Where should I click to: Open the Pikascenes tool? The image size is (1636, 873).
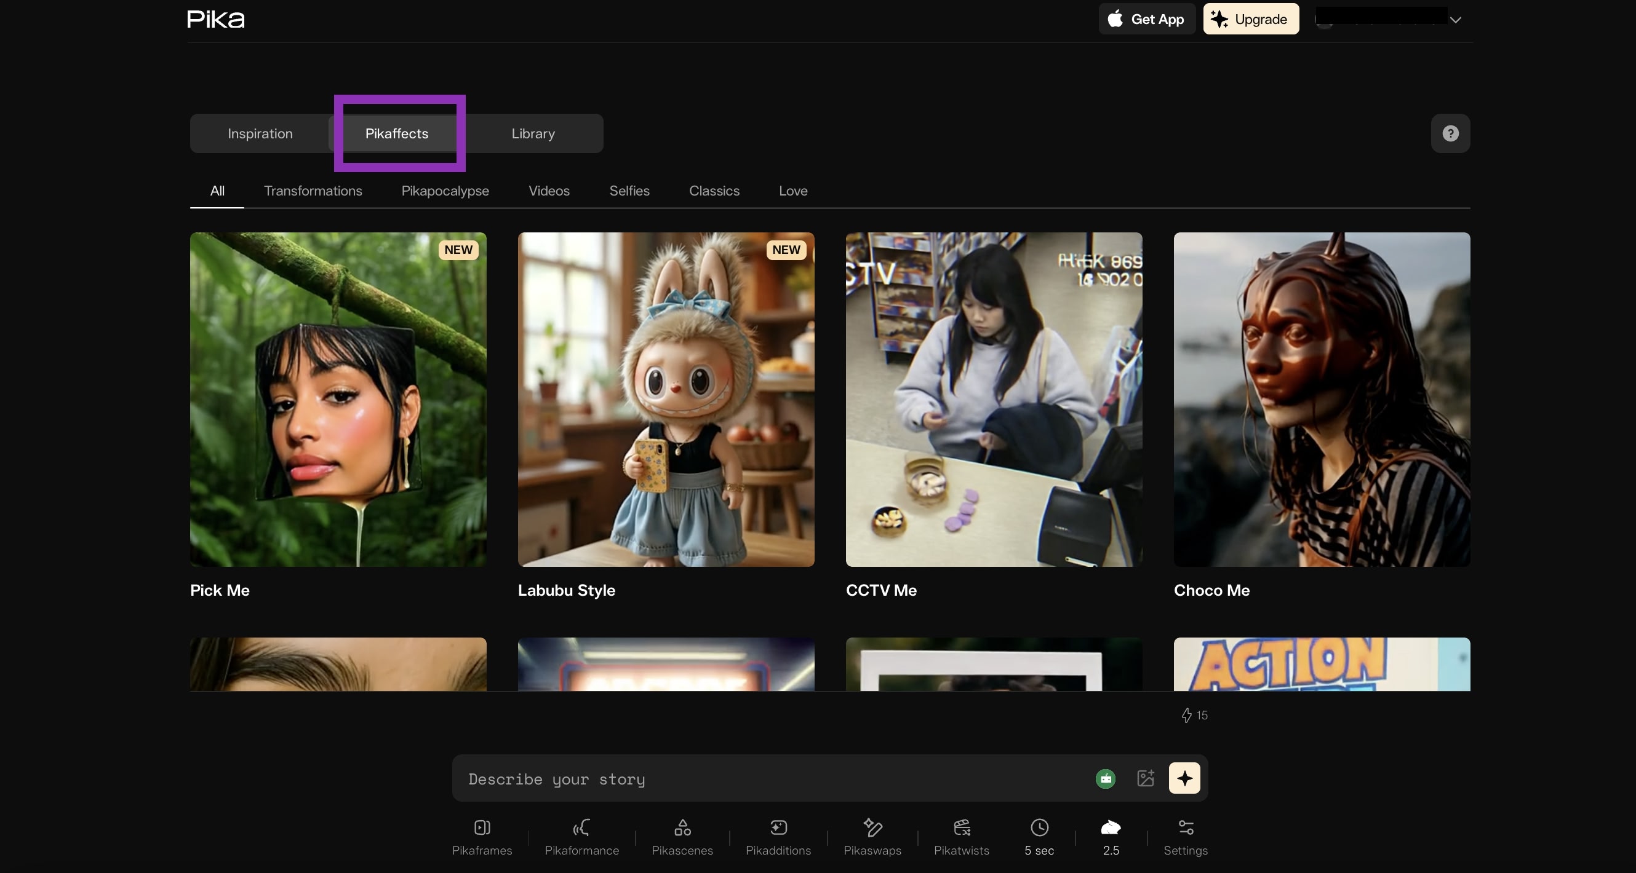coord(682,837)
